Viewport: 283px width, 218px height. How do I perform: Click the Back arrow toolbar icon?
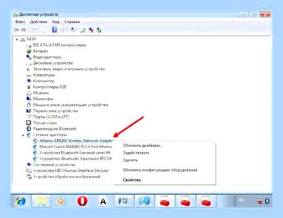click(x=16, y=30)
